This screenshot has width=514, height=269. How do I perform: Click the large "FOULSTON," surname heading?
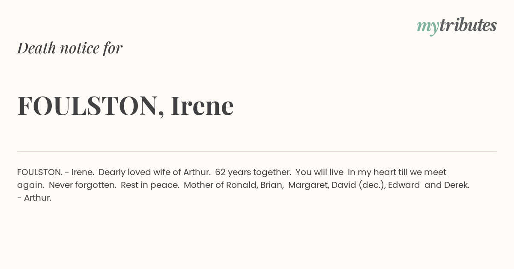[x=91, y=105]
